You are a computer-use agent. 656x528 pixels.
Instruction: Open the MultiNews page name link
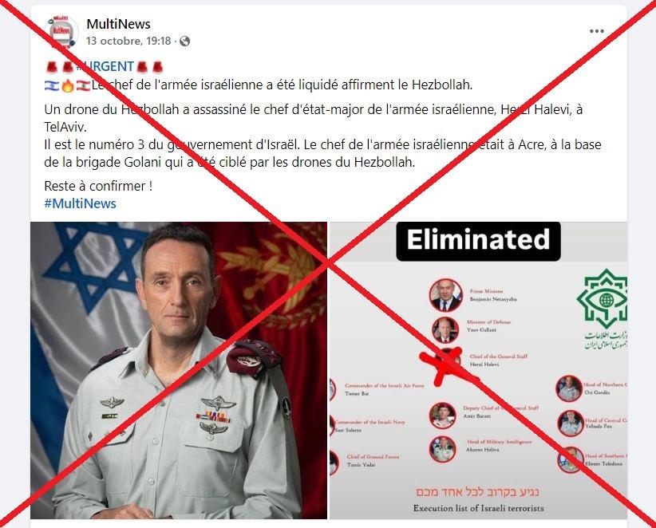pos(118,24)
